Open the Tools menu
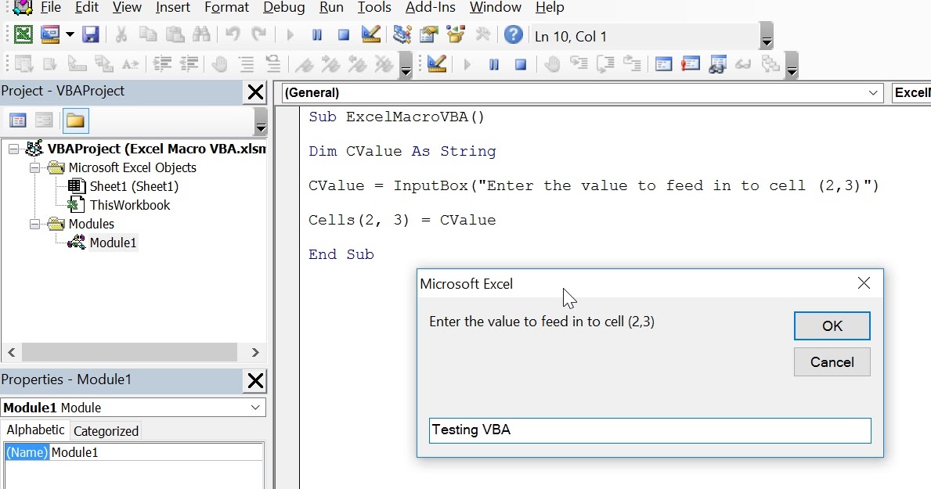 [x=374, y=7]
